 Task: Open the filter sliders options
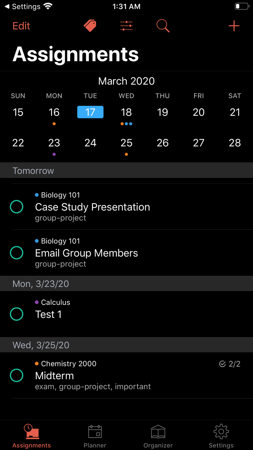(126, 26)
